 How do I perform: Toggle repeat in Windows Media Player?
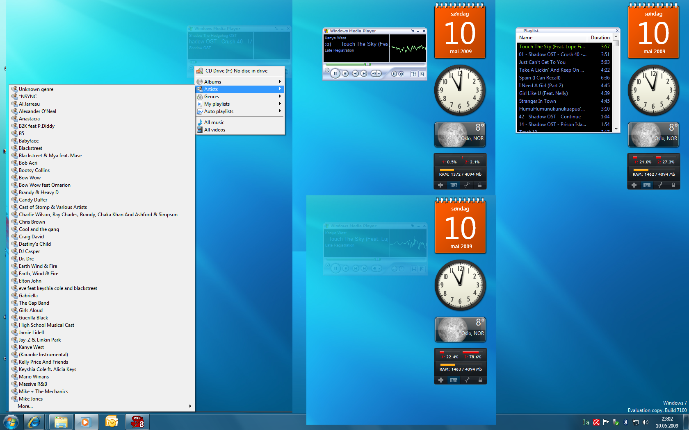(x=401, y=74)
